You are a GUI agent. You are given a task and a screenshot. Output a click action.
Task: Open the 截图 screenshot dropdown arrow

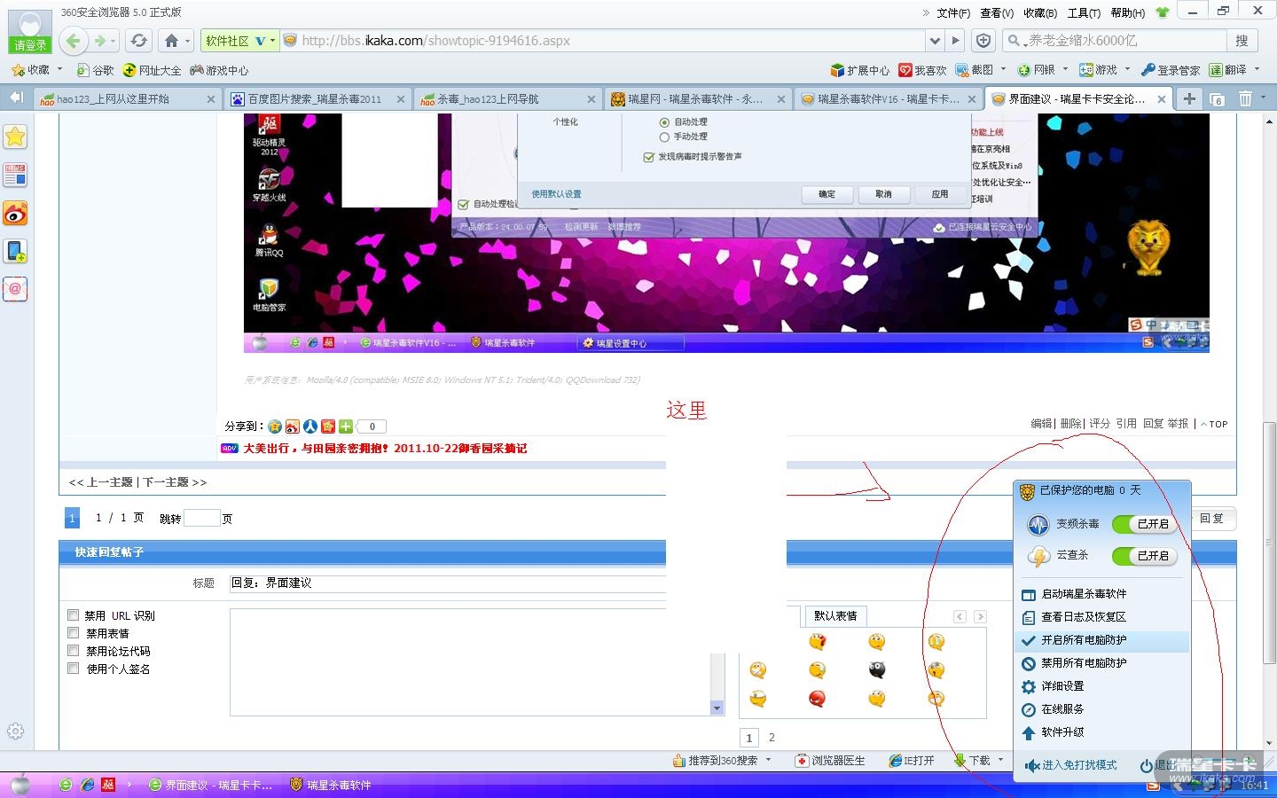point(1003,69)
